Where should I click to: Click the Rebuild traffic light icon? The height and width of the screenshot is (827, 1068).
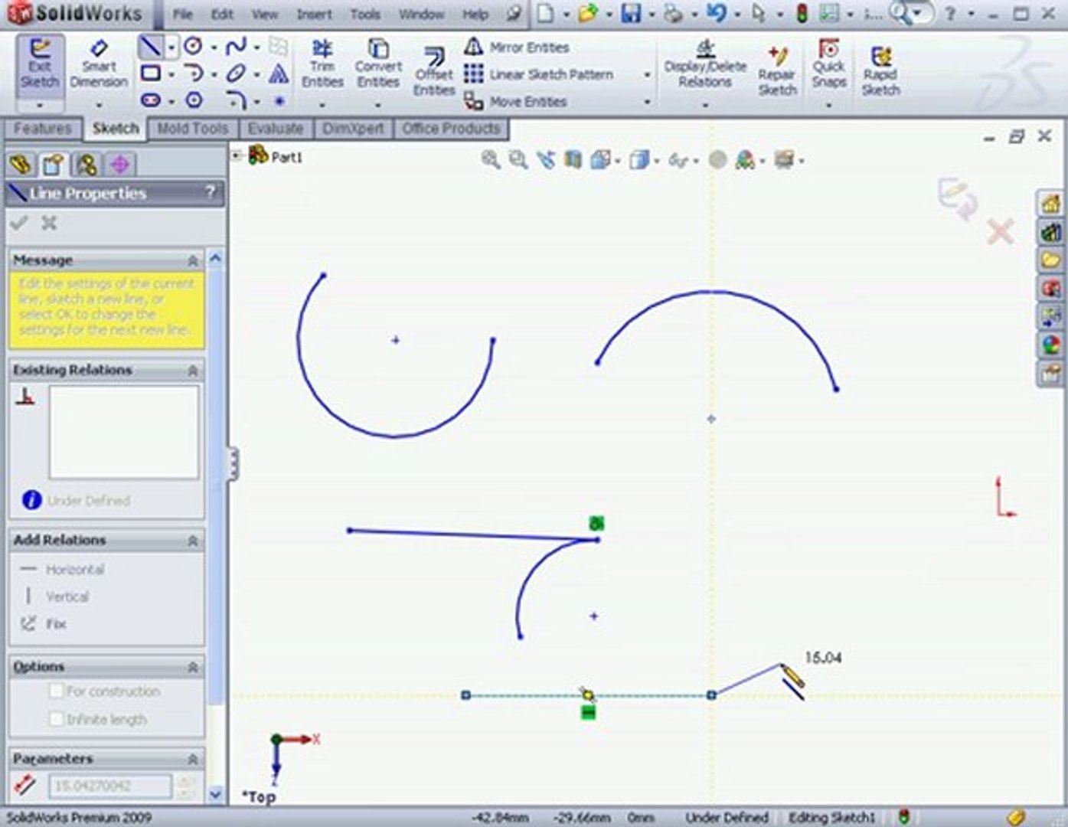[x=802, y=14]
